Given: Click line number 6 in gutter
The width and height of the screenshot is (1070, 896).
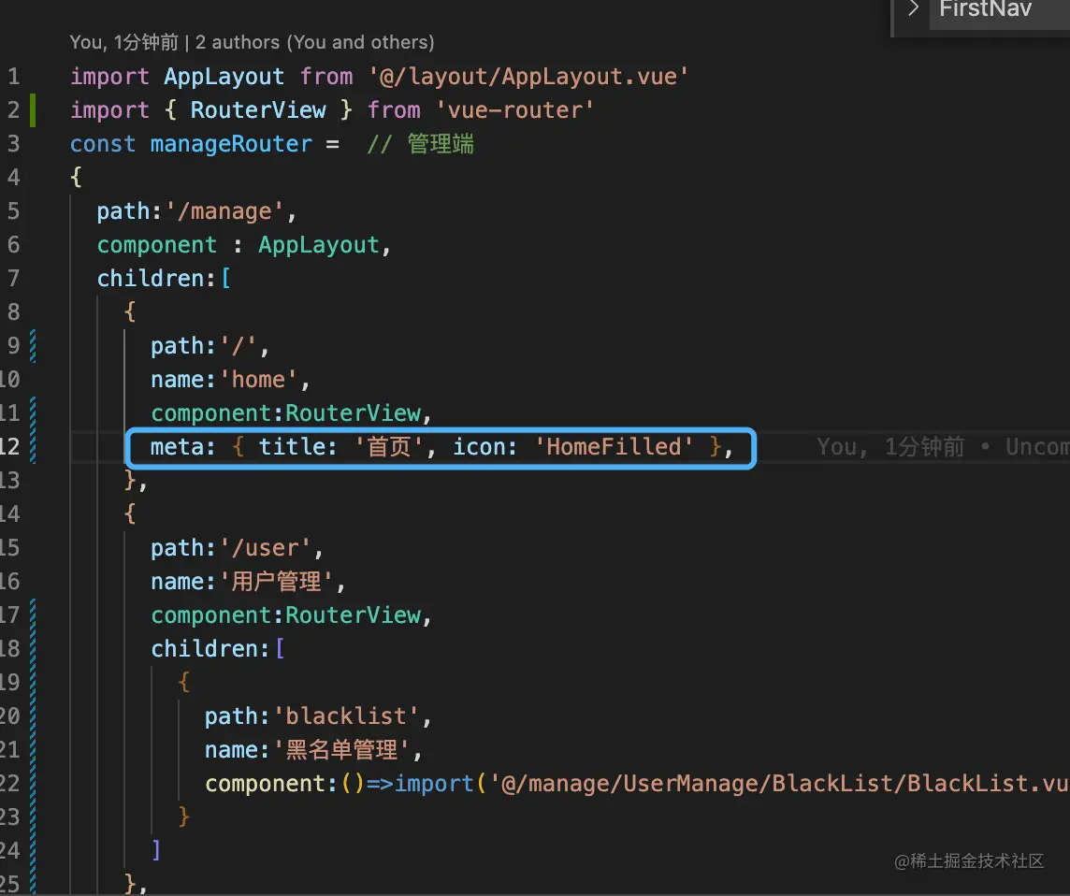Looking at the screenshot, I should 14,244.
